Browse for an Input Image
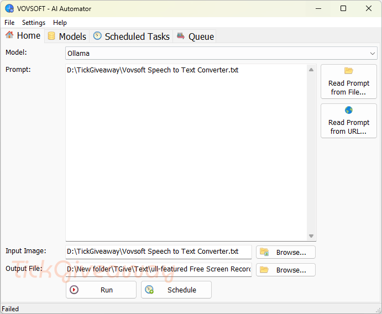 pos(285,252)
